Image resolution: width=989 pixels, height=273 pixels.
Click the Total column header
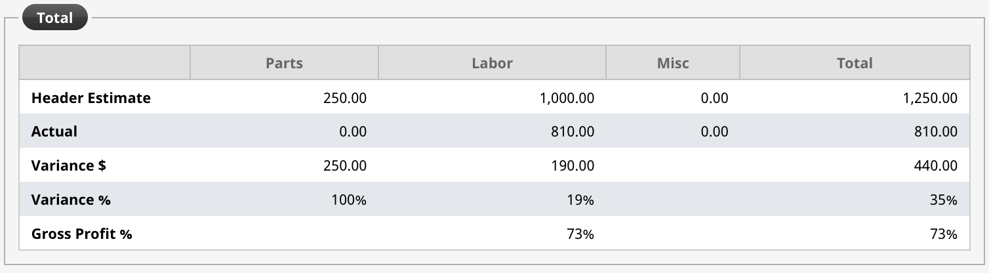[855, 63]
